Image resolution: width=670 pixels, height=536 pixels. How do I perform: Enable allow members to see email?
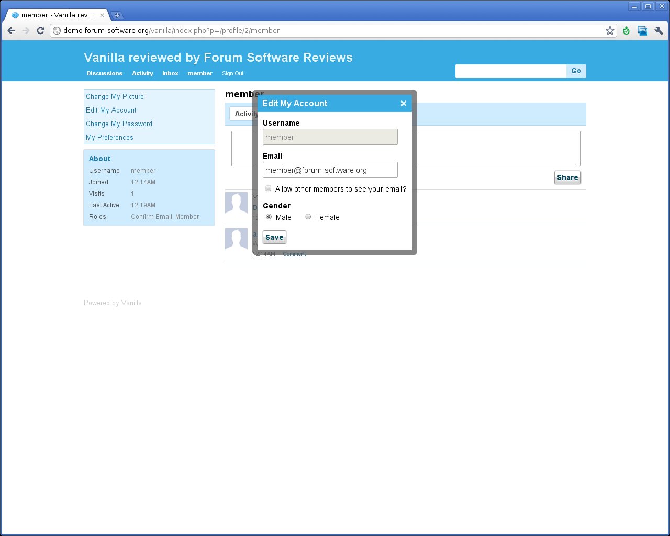coord(269,188)
